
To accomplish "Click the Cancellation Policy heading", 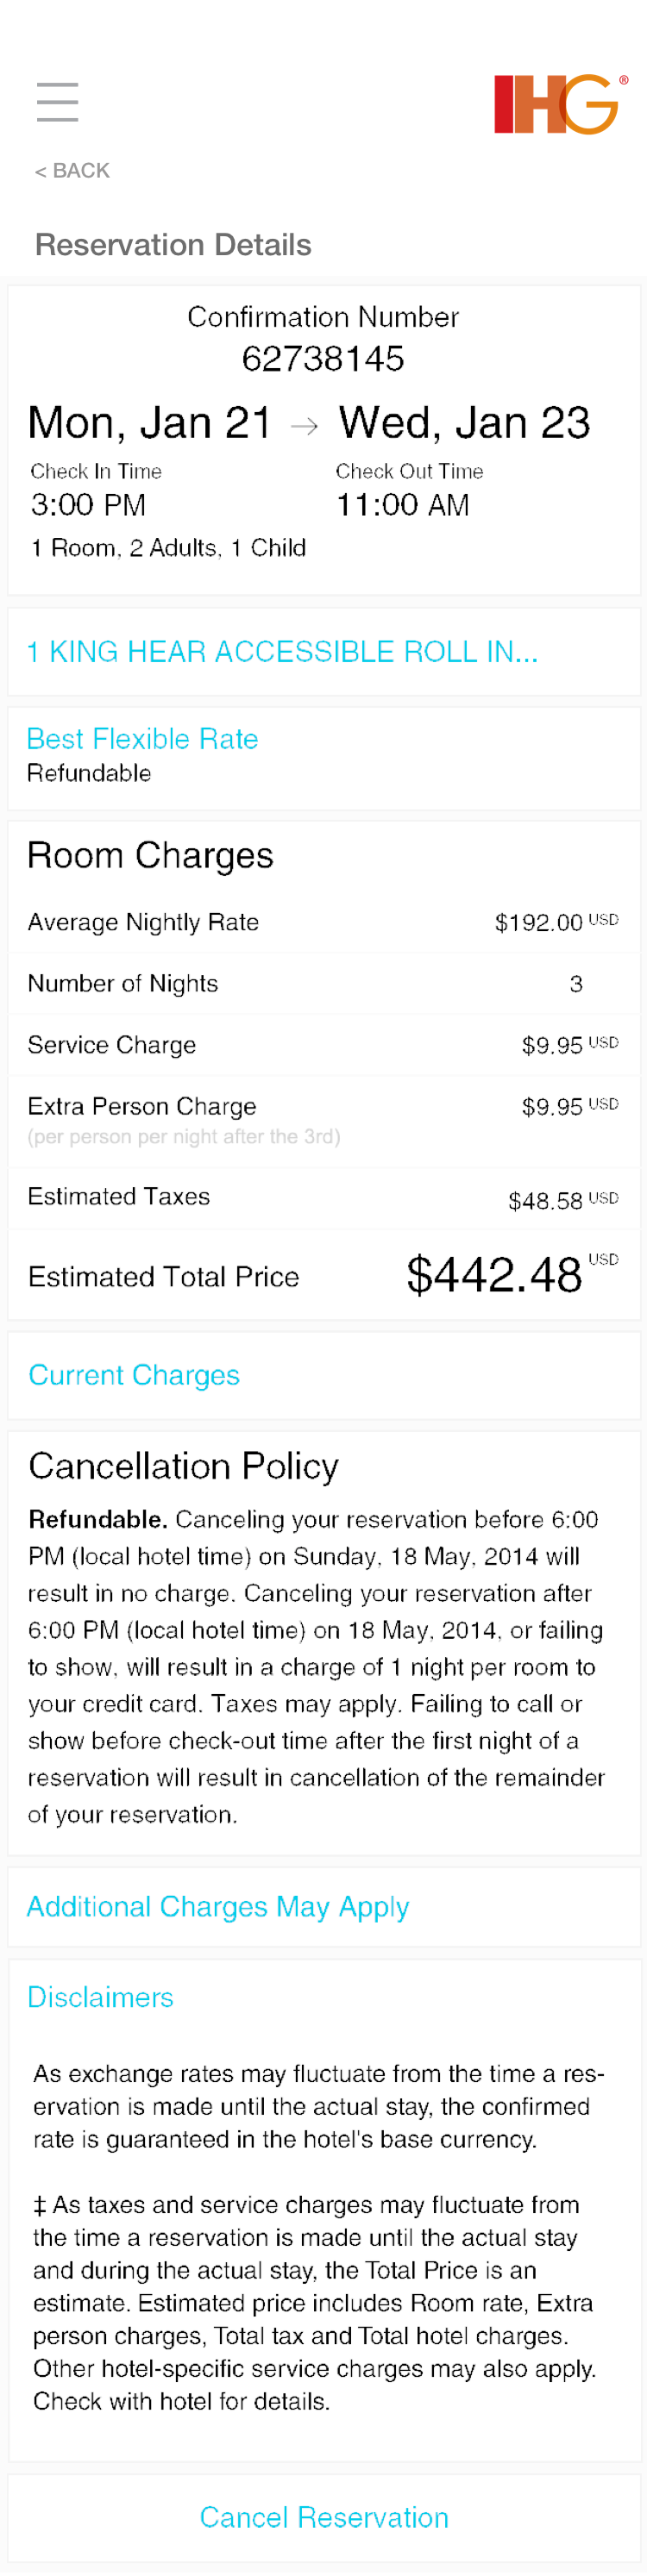I will [183, 1466].
